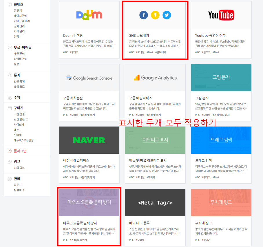Viewport: 263px width, 247px height.
Task: Click the Daum logo image
Action: [x=89, y=15]
